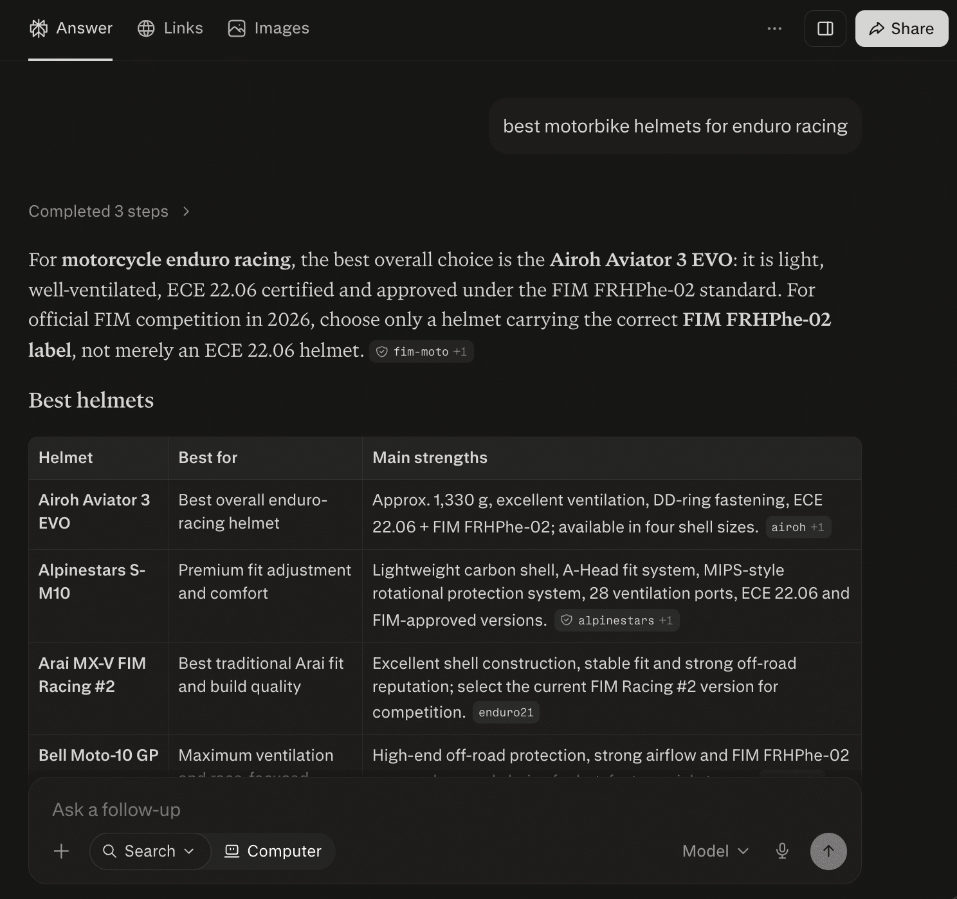Viewport: 957px width, 899px height.
Task: Open the enduro21 source citation
Action: (x=506, y=713)
